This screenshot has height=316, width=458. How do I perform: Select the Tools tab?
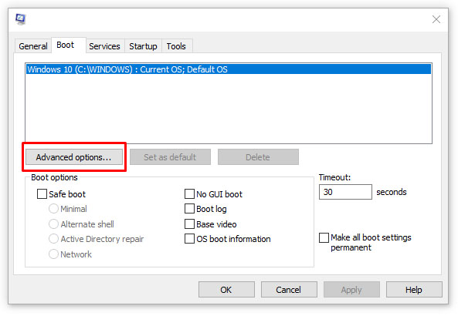click(x=176, y=46)
